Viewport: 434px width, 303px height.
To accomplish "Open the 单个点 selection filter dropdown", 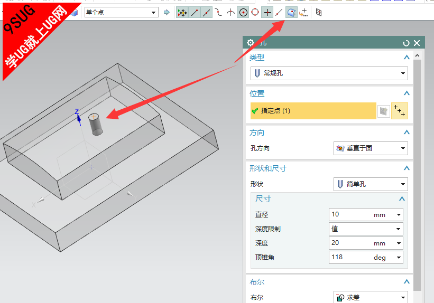I will (121, 12).
